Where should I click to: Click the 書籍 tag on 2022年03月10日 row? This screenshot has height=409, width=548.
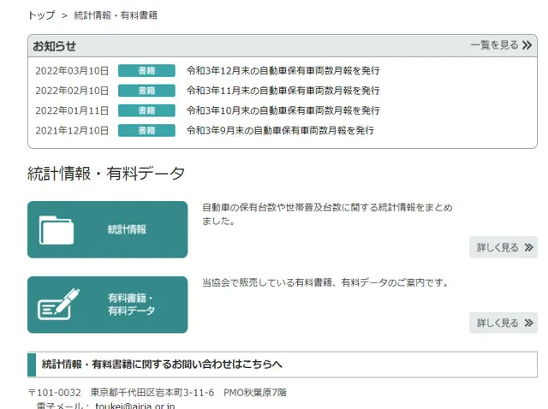pos(146,70)
